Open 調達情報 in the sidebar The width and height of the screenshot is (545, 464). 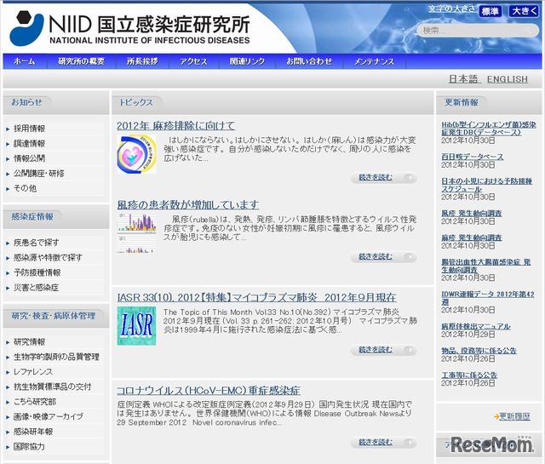pyautogui.click(x=30, y=144)
